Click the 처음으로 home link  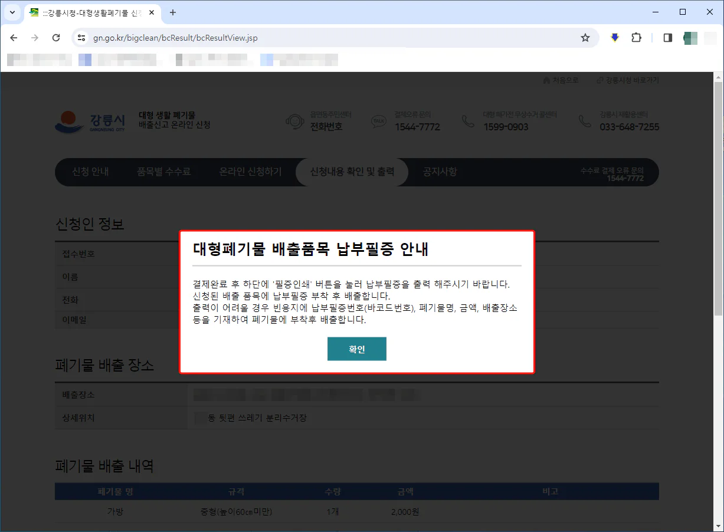click(561, 80)
